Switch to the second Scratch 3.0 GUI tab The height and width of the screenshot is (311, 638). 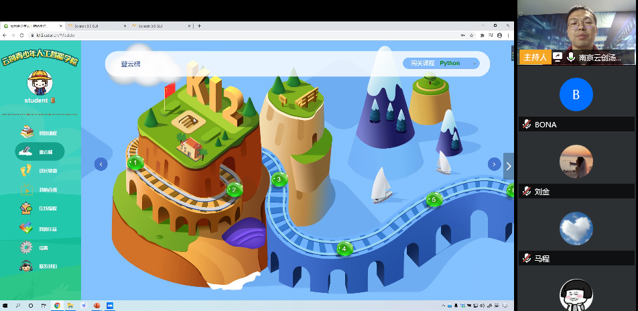[157, 25]
